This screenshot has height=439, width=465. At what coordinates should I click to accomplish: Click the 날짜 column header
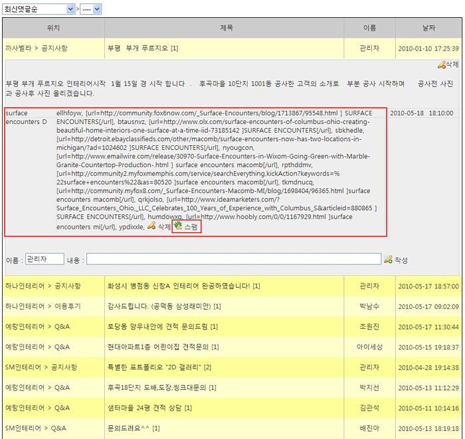click(428, 28)
